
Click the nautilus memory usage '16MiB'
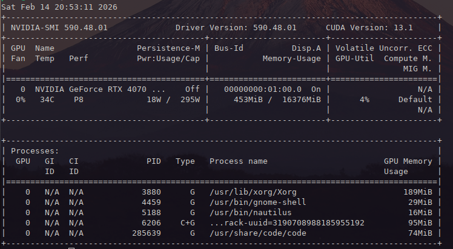pos(420,213)
